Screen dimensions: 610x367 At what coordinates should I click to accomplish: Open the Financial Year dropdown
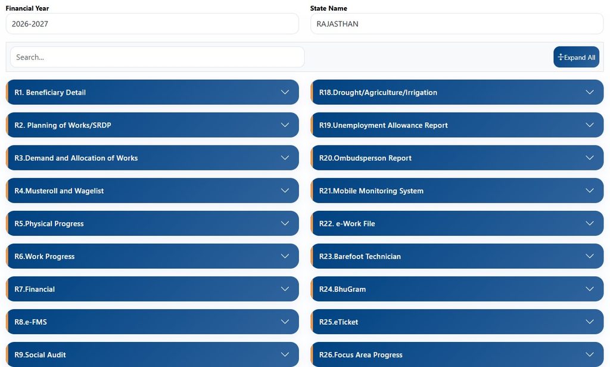coord(152,24)
